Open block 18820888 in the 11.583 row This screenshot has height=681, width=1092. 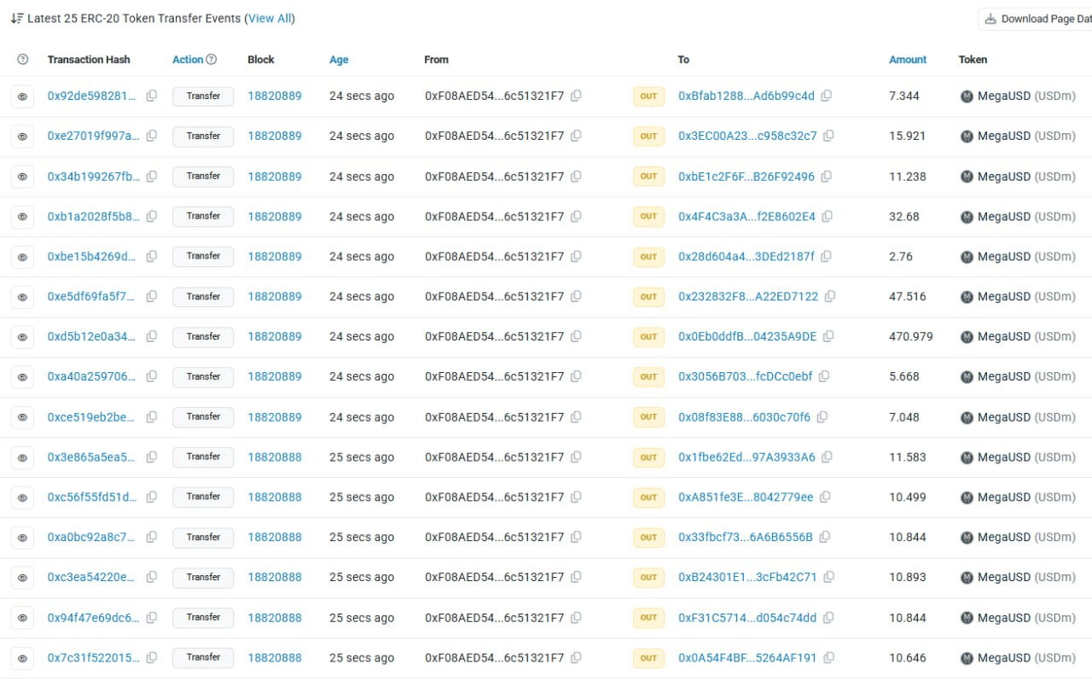coord(275,457)
